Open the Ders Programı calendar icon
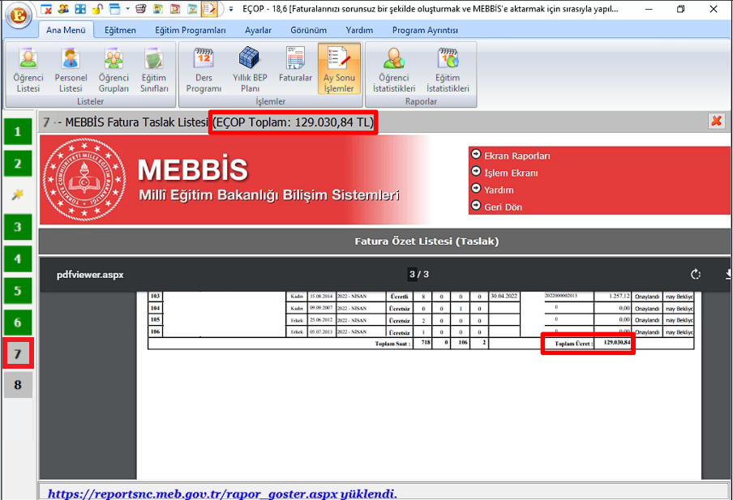 pos(204,70)
